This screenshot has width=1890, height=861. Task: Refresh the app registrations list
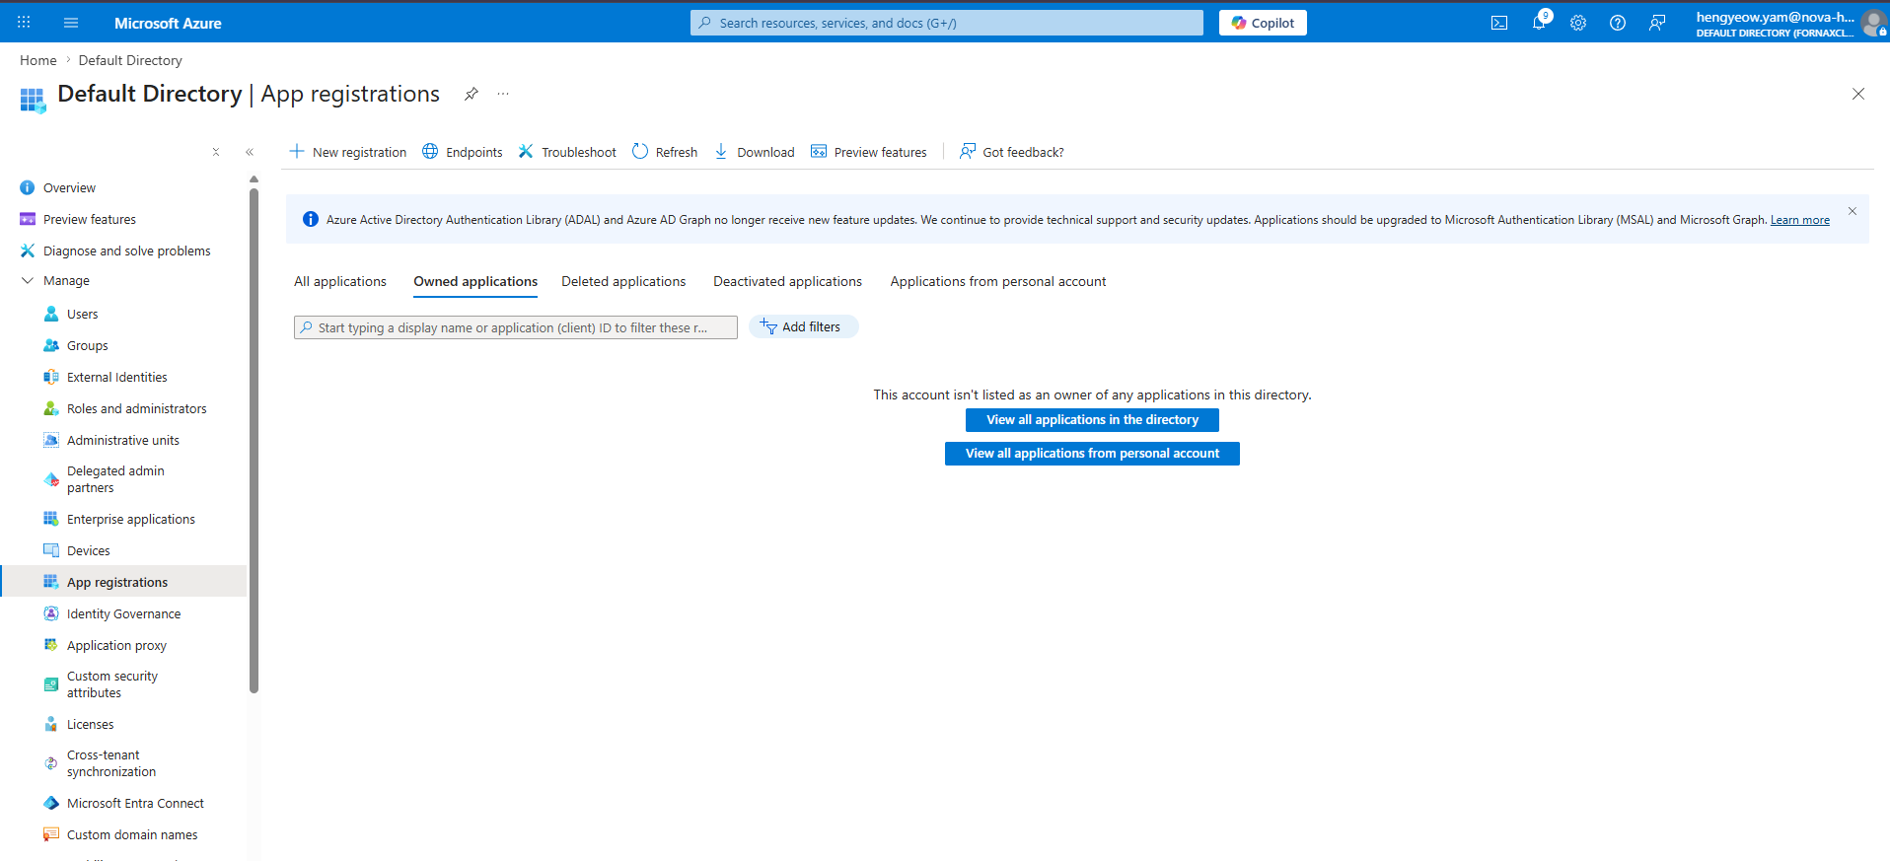pos(665,152)
